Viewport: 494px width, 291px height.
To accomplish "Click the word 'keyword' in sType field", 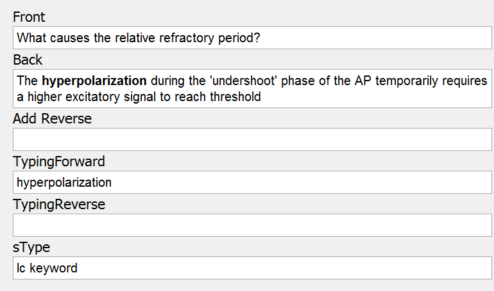I will (x=53, y=269).
